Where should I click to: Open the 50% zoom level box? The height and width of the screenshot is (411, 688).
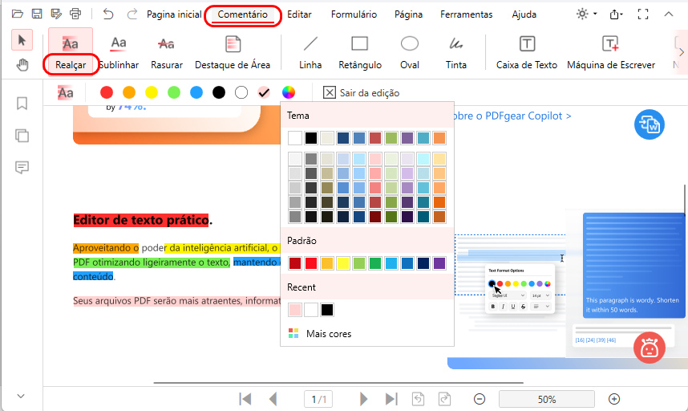pos(547,399)
